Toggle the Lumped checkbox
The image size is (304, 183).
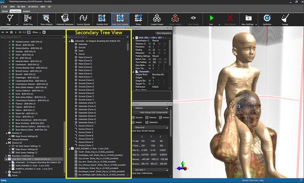tap(160, 117)
